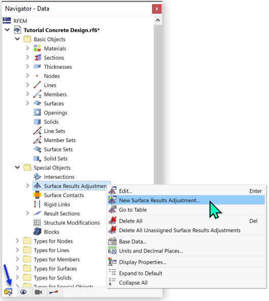Click the Intersections icon

pos(37,177)
